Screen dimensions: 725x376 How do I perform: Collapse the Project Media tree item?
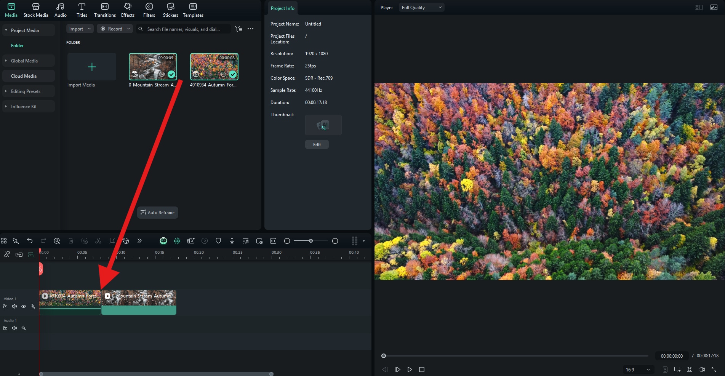click(6, 30)
